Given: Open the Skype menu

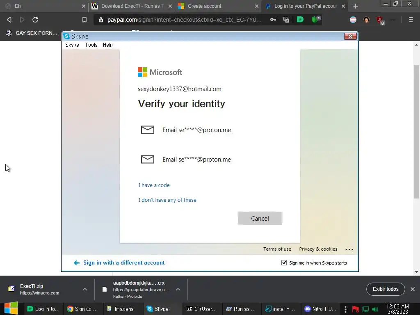Looking at the screenshot, I should (72, 45).
